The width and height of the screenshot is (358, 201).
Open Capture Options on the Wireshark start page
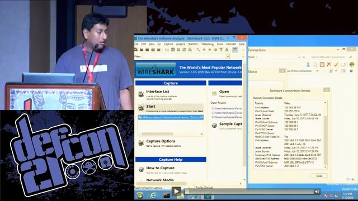pos(161,141)
